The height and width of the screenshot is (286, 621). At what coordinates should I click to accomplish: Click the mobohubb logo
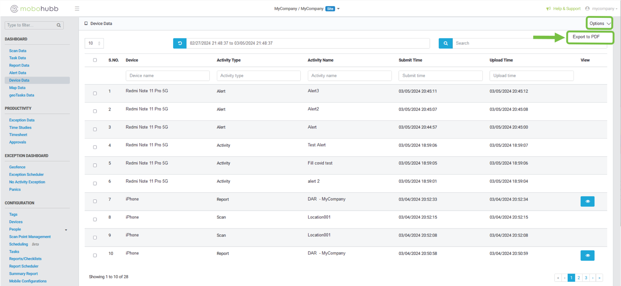34,9
